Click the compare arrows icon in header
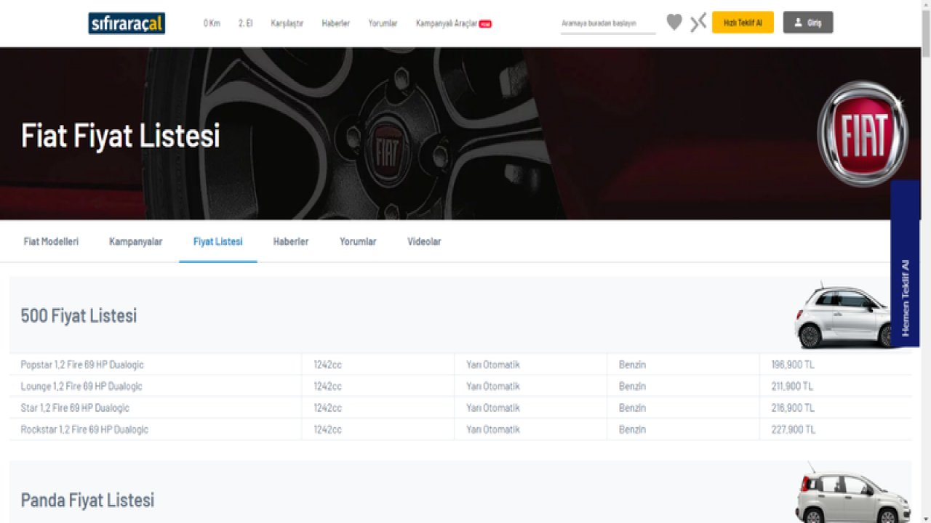This screenshot has width=931, height=523. tap(698, 23)
